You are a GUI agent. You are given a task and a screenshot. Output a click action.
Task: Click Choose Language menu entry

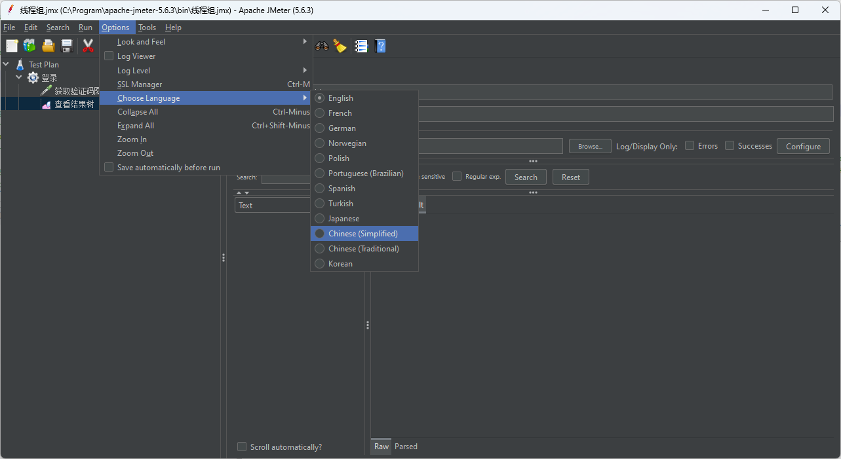click(x=206, y=98)
